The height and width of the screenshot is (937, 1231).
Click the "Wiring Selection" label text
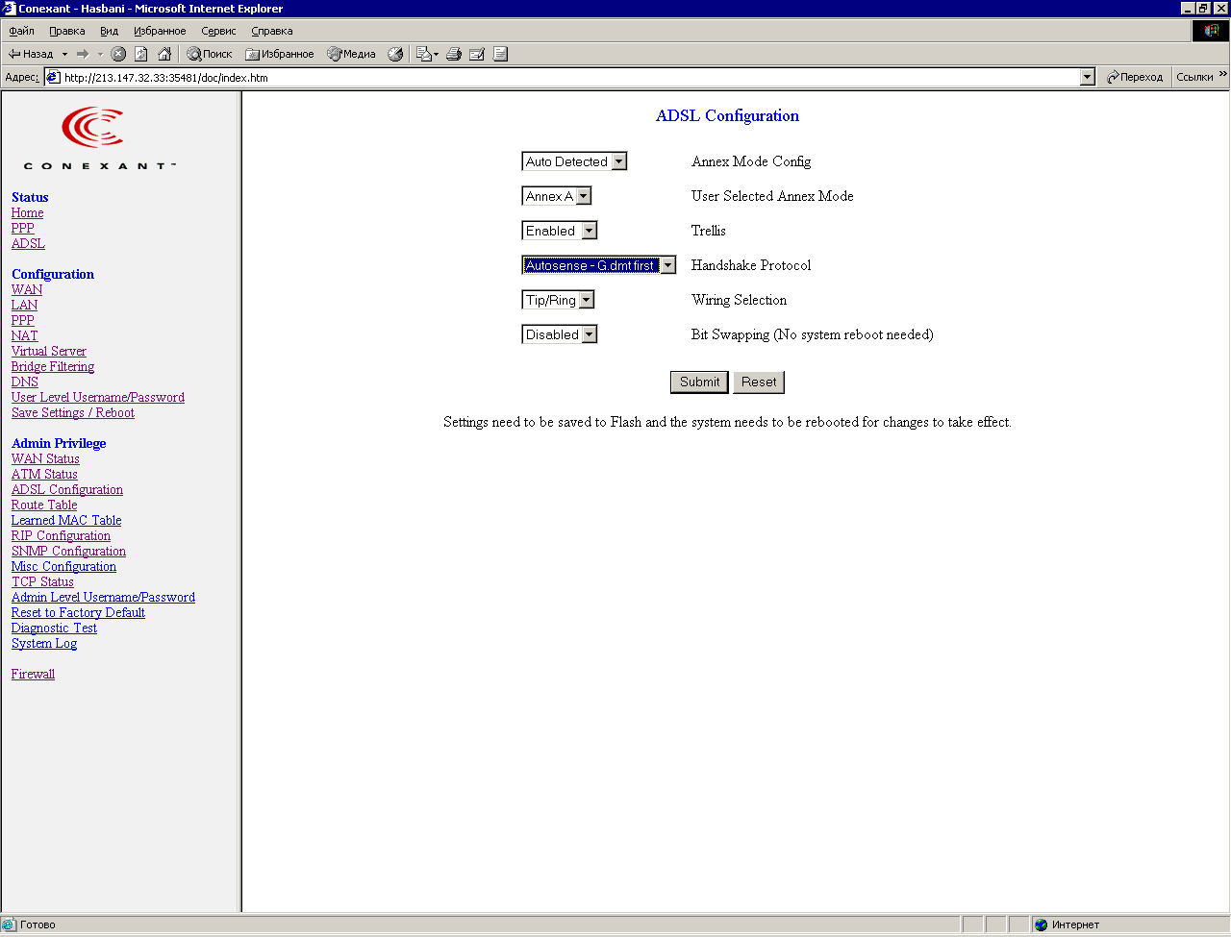(x=739, y=300)
